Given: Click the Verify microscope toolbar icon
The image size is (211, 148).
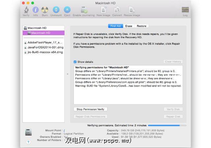Looking at the screenshot, I should tap(26, 10).
